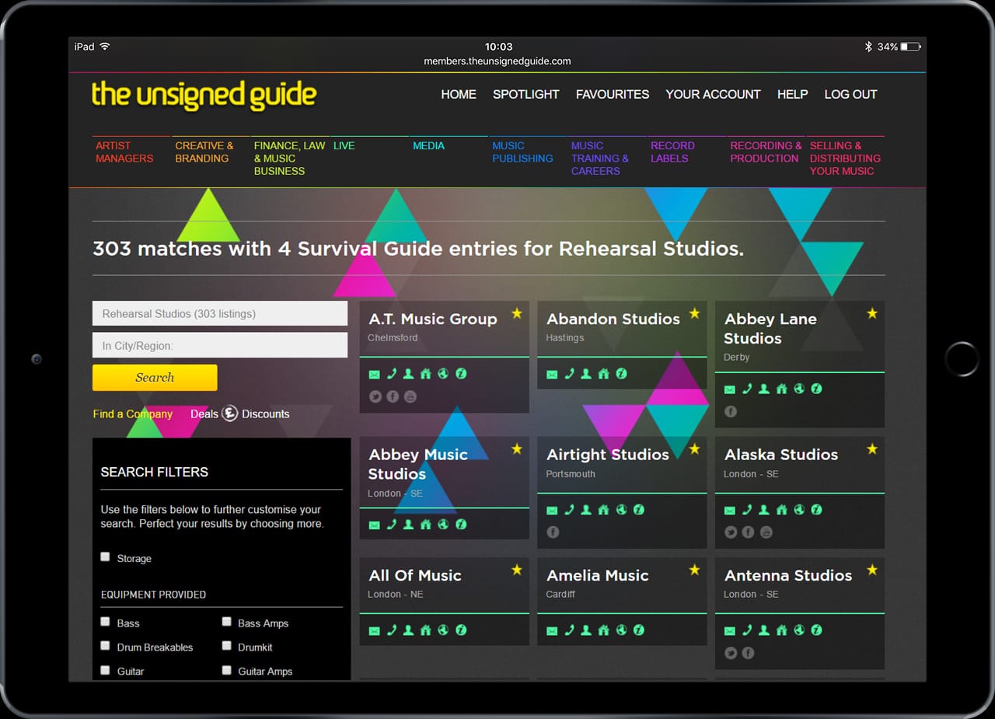Screen dimensions: 995x719
Task: Click email icon on A.T. Music Group
Action: click(375, 374)
